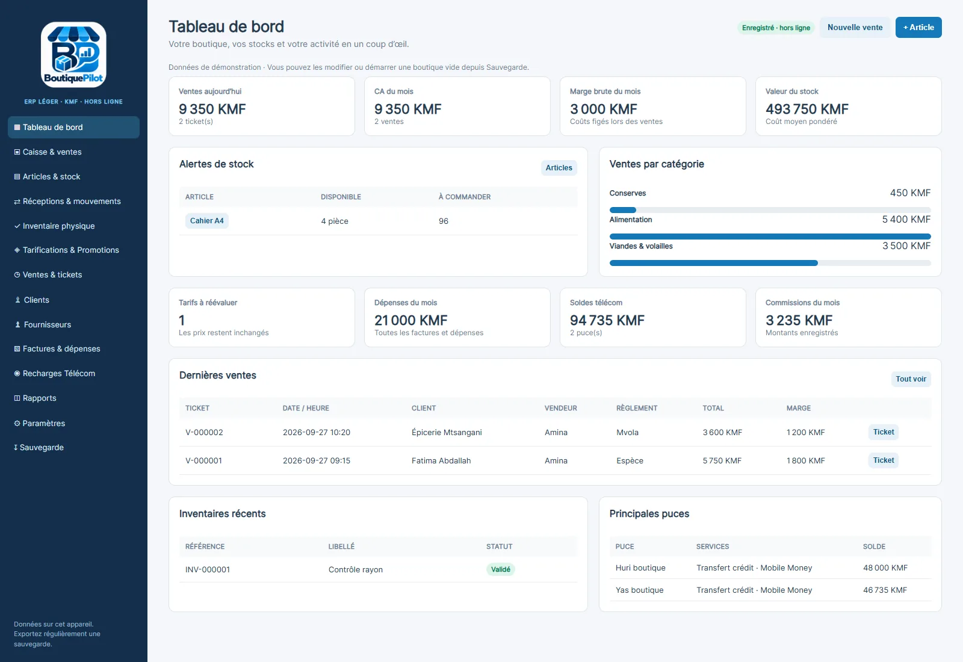
Task: Go to Articles & stock
Action: coord(73,176)
